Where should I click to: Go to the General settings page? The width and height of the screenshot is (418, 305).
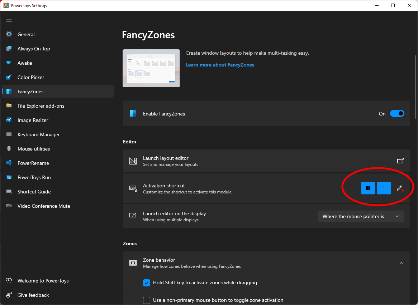tap(26, 34)
